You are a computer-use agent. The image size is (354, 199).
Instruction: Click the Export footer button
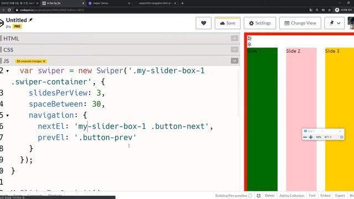click(x=340, y=196)
